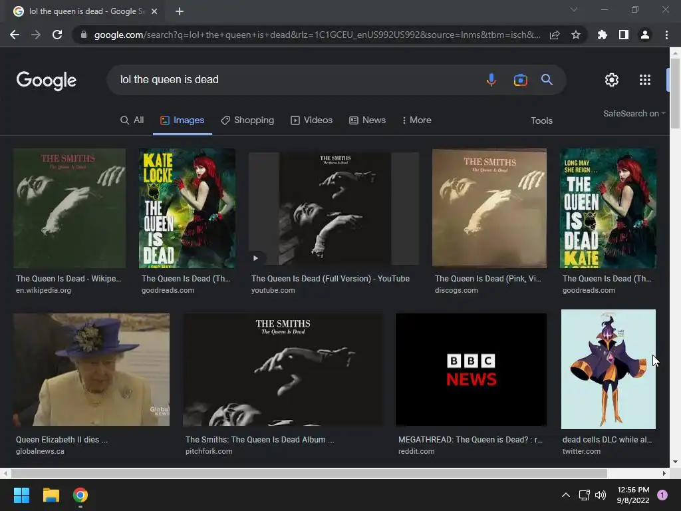Image resolution: width=681 pixels, height=511 pixels.
Task: Click the browser forward arrow
Action: click(36, 35)
